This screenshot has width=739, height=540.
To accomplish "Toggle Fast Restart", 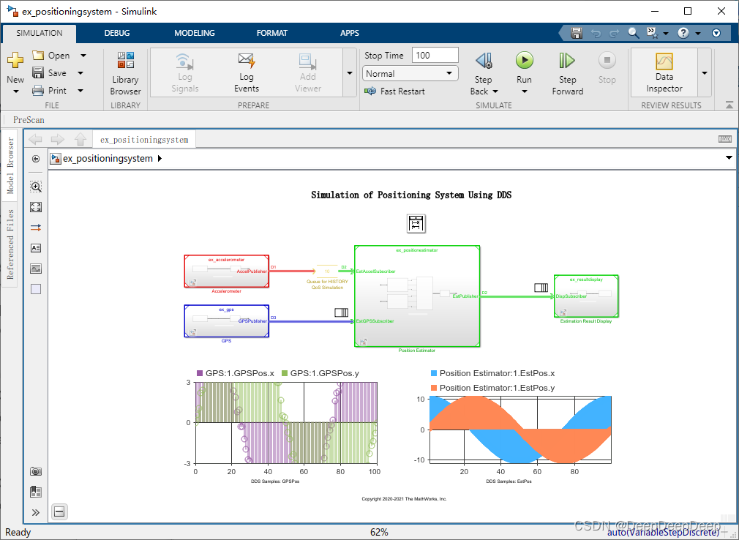I will coord(394,91).
